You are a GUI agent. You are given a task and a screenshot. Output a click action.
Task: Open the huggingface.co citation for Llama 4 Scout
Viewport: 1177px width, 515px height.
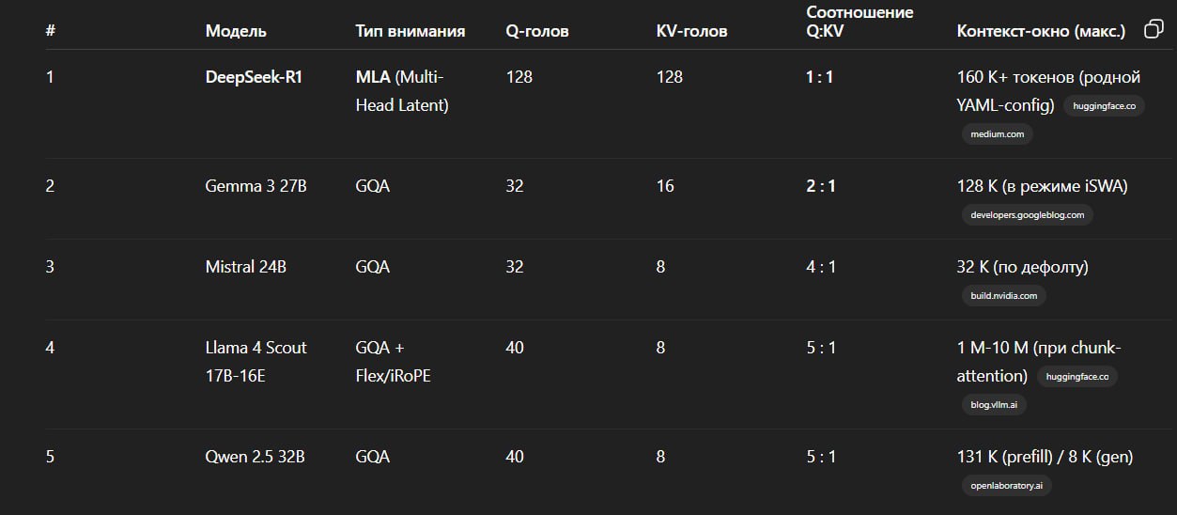pyautogui.click(x=1077, y=377)
